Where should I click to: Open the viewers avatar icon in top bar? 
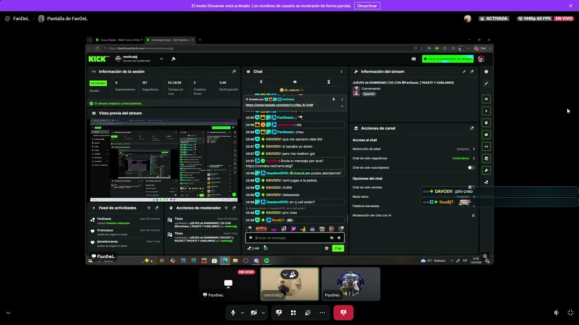[468, 19]
